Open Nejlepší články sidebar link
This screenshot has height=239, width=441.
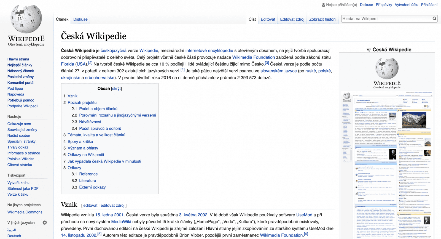[x=20, y=65]
